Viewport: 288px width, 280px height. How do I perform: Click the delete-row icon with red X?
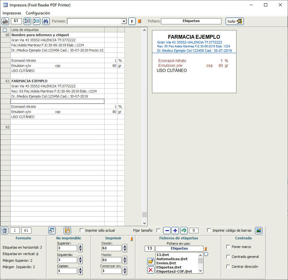pyautogui.click(x=28, y=21)
